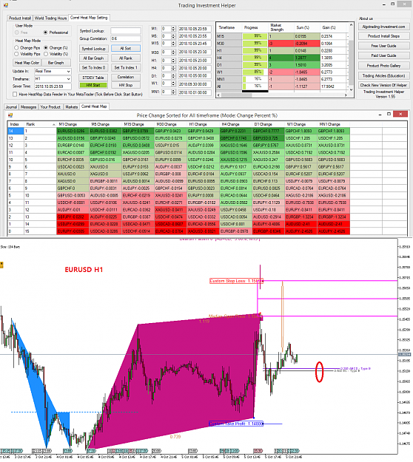Open the Free User Guide

coord(384,46)
